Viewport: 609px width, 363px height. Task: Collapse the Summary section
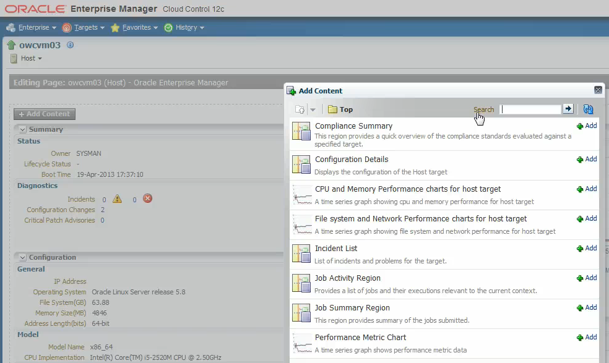click(22, 129)
